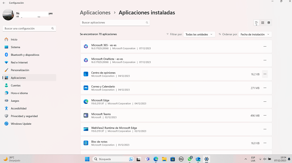The image size is (292, 163).
Task: Select the 'WebView2 Runtime de Microsoft Edge' name
Action: [x=114, y=128]
